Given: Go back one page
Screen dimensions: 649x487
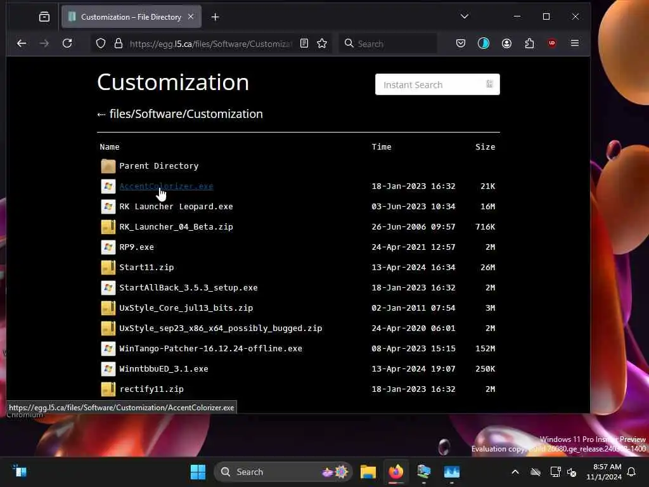Looking at the screenshot, I should (x=22, y=43).
